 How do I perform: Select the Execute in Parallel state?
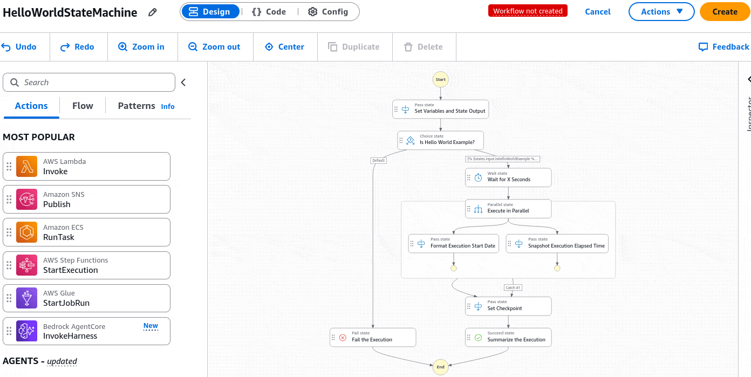point(508,209)
